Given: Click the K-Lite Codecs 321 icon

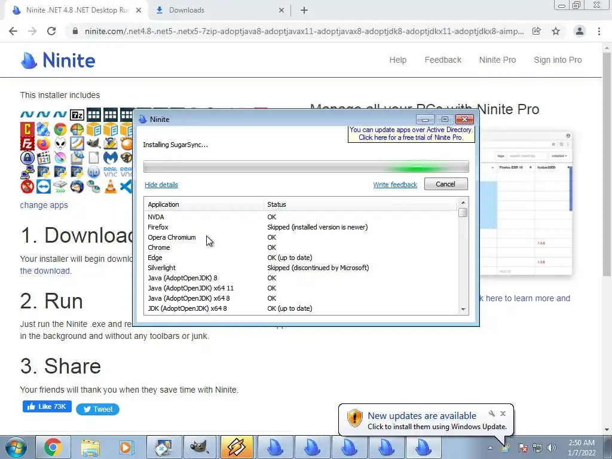Looking at the screenshot, I should coord(43,158).
